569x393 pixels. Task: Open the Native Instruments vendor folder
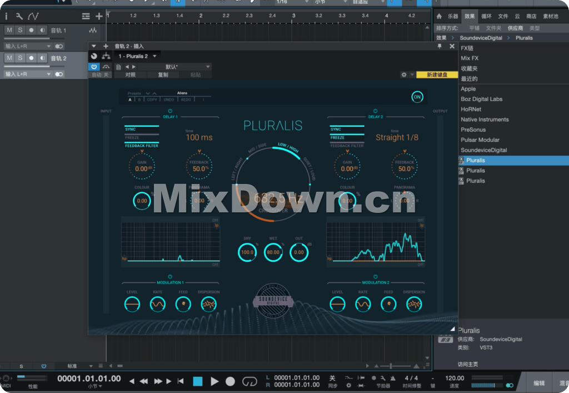point(485,120)
